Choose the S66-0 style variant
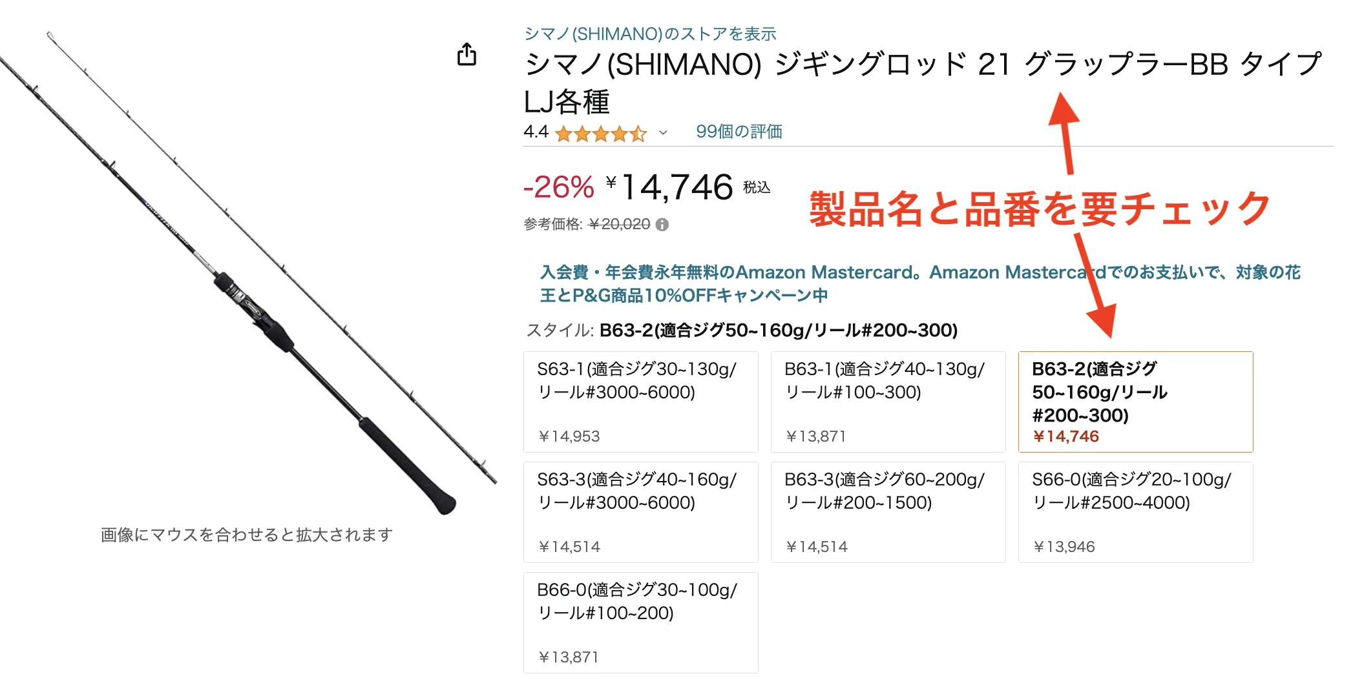 tap(1135, 512)
